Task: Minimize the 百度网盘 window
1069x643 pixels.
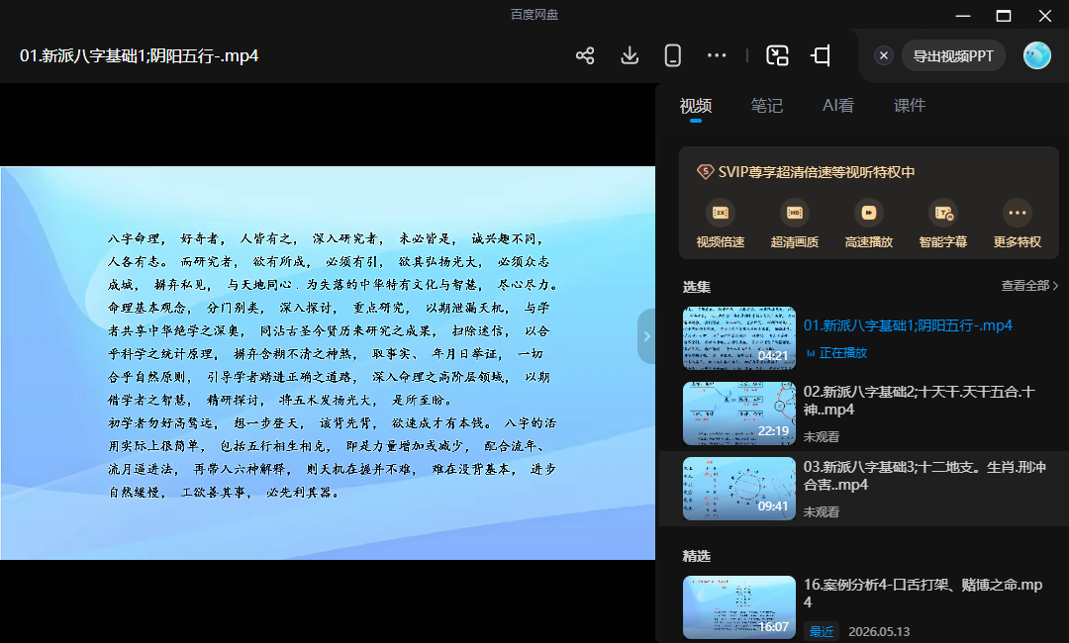Action: (x=963, y=15)
